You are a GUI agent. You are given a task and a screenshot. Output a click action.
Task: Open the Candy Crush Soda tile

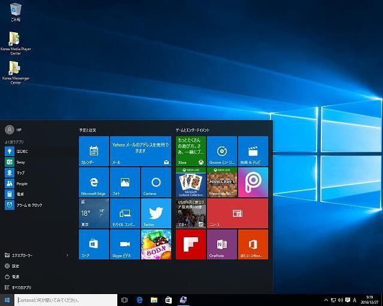(156, 244)
